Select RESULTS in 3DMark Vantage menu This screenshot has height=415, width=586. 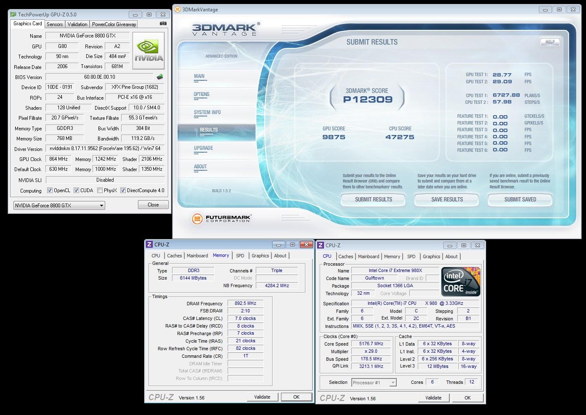[217, 132]
